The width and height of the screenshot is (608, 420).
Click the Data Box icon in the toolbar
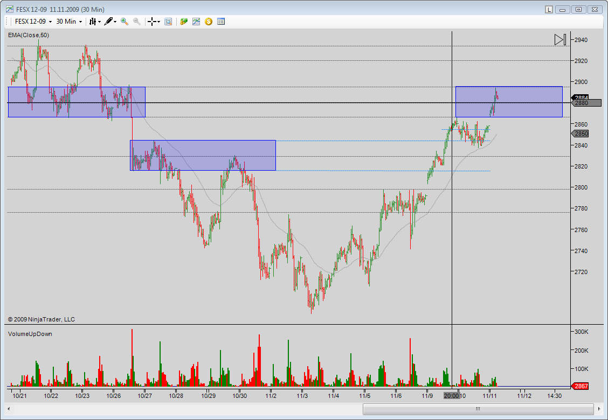click(x=168, y=22)
